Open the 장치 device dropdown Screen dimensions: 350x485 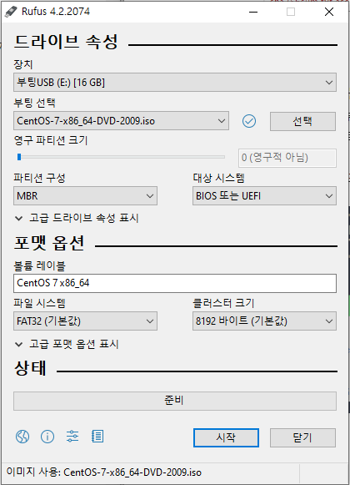175,83
